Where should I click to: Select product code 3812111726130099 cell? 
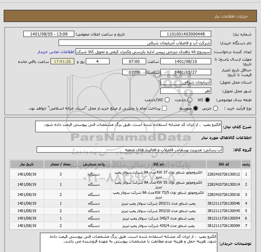(x=224, y=226)
